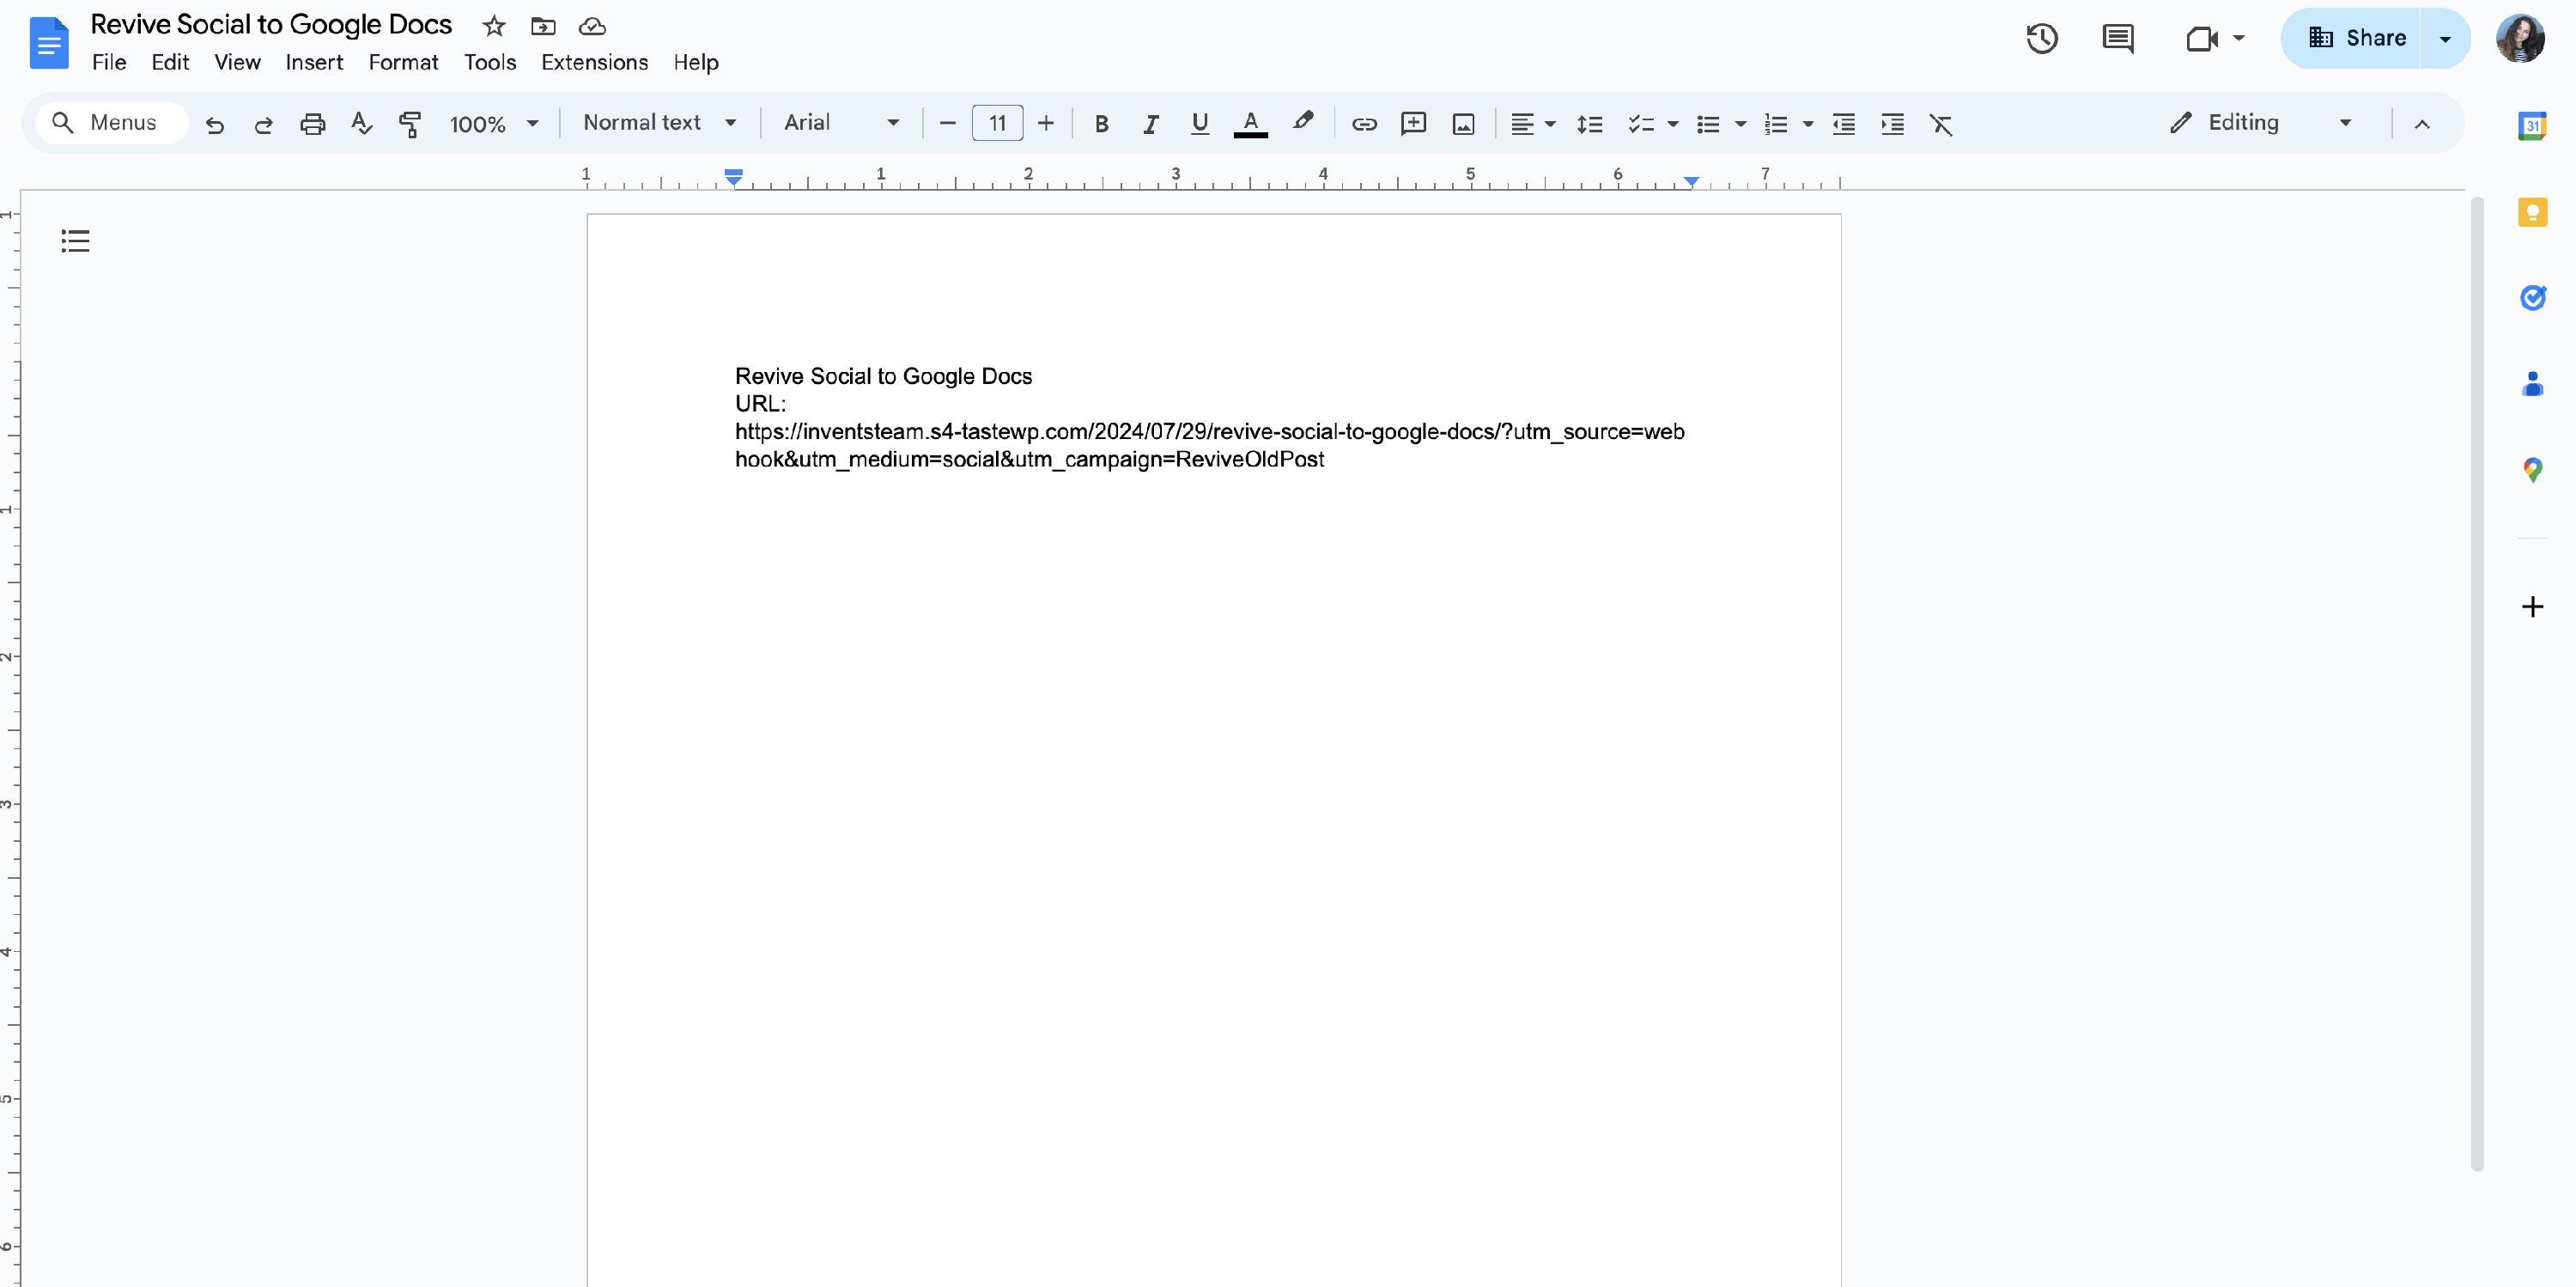
Task: Open version history clock icon
Action: [x=2041, y=39]
